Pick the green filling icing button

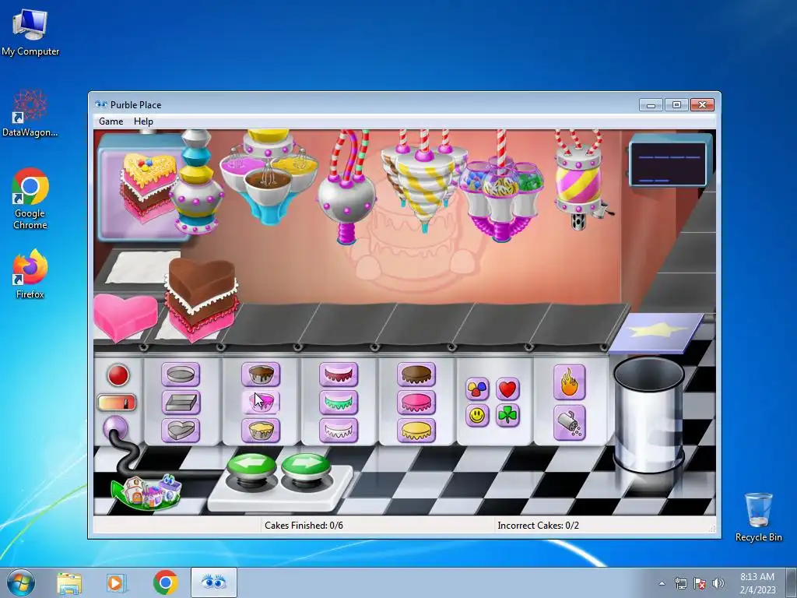[339, 403]
